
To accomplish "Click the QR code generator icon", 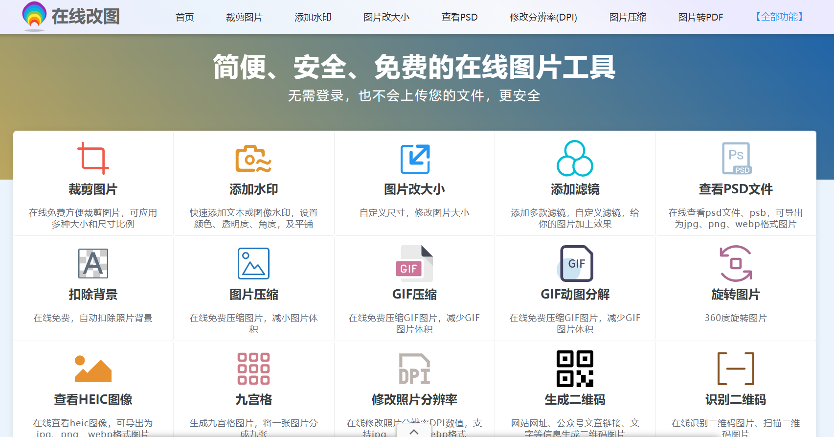I will tap(575, 368).
